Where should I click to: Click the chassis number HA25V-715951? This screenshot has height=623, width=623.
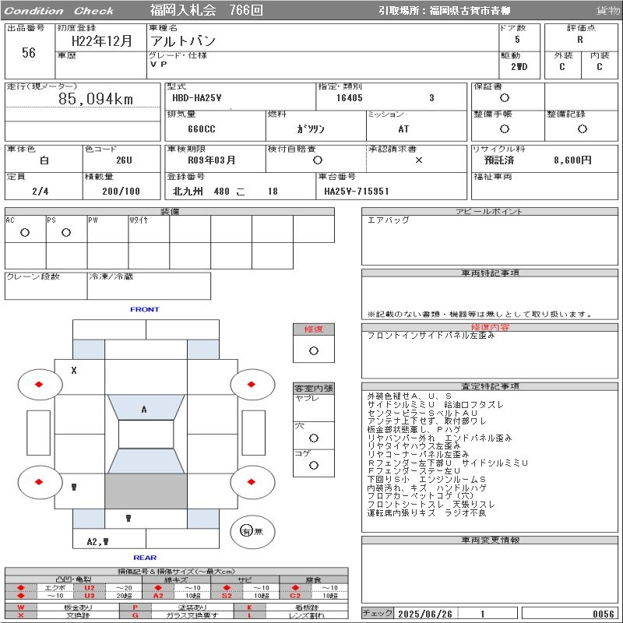[x=357, y=192]
